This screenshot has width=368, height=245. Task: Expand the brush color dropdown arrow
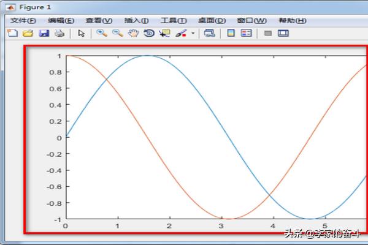[x=193, y=33]
